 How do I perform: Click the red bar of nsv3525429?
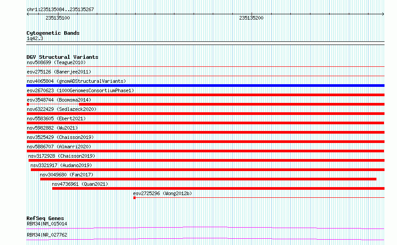205,142
